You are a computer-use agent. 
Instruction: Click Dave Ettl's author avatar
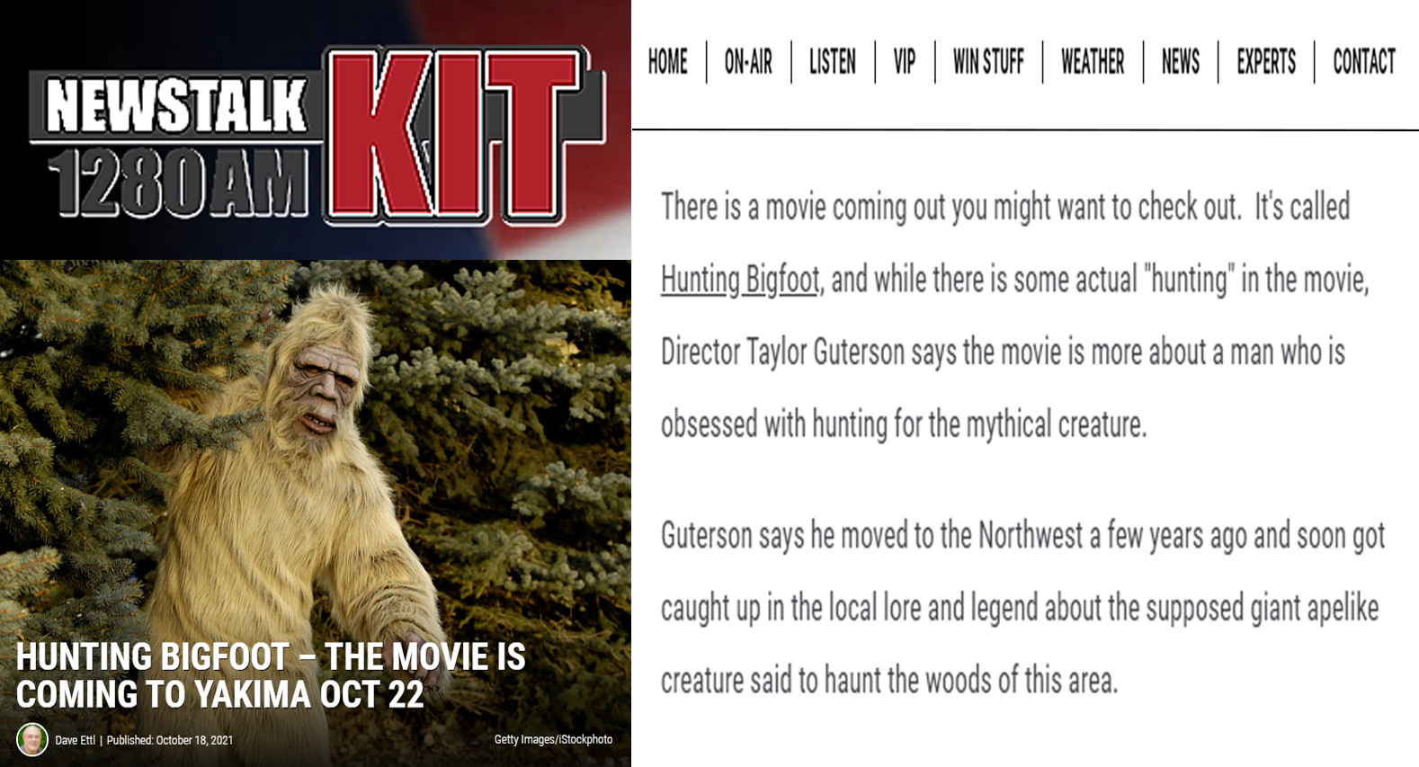(32, 740)
